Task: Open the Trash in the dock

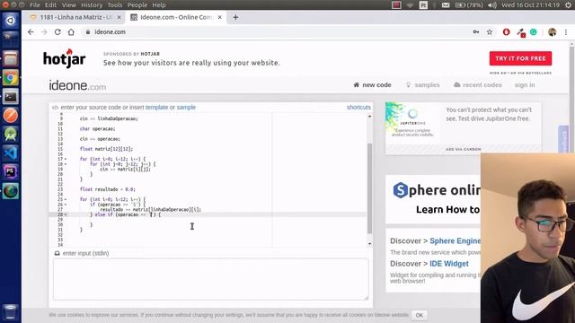Action: (x=11, y=311)
